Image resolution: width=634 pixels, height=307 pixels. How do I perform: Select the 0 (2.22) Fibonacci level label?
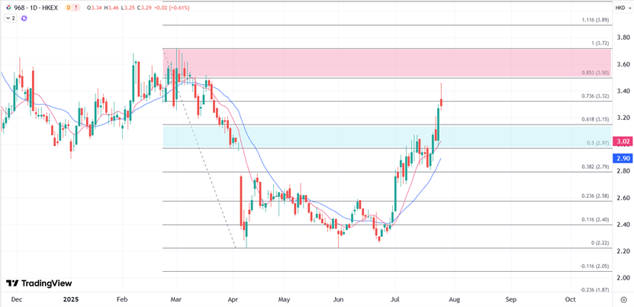pyautogui.click(x=600, y=243)
